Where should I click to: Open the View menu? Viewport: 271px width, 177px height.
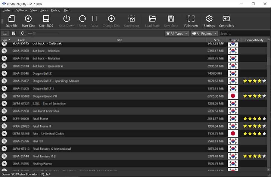(34, 10)
